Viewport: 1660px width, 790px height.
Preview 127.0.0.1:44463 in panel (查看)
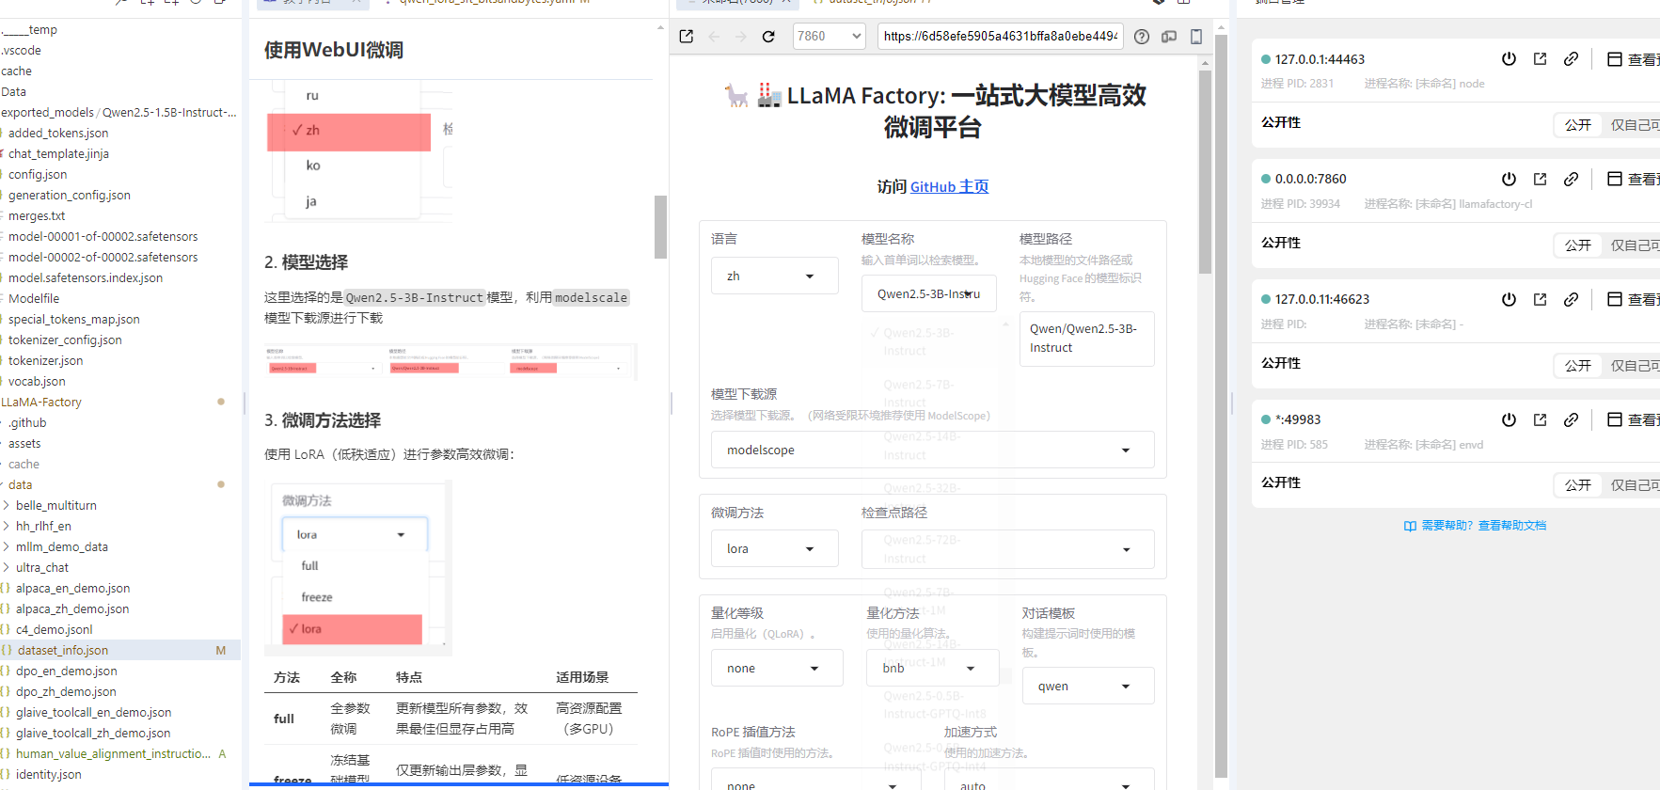pyautogui.click(x=1633, y=59)
